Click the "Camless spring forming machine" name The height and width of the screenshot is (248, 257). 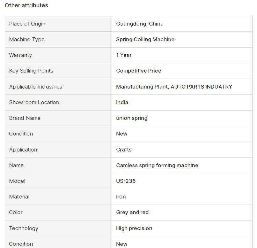157,165
